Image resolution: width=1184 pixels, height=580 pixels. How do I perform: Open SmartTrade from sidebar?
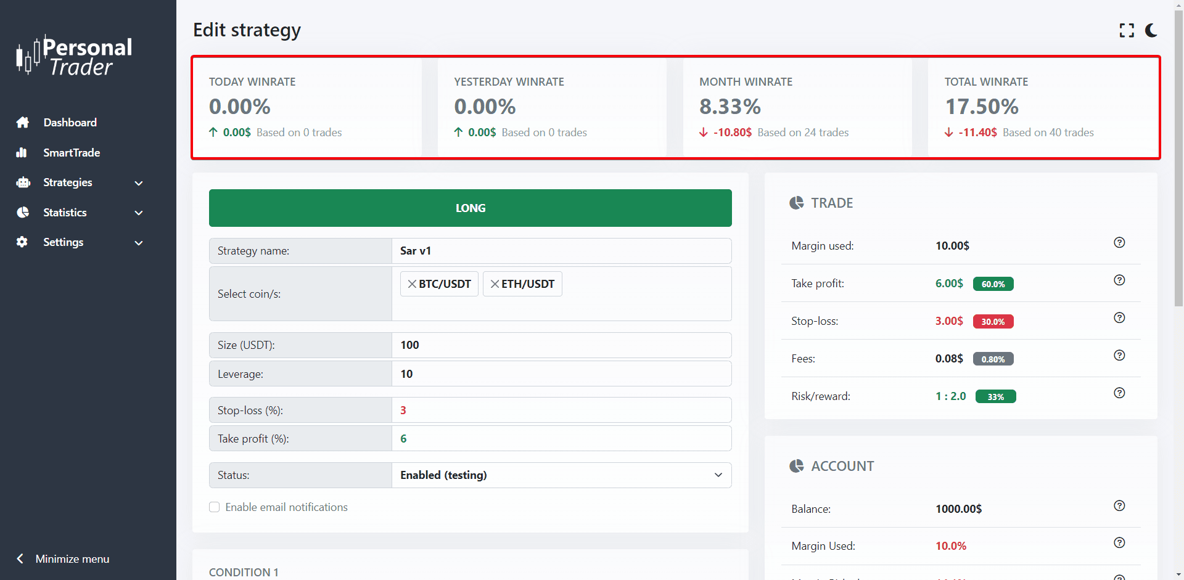tap(71, 153)
